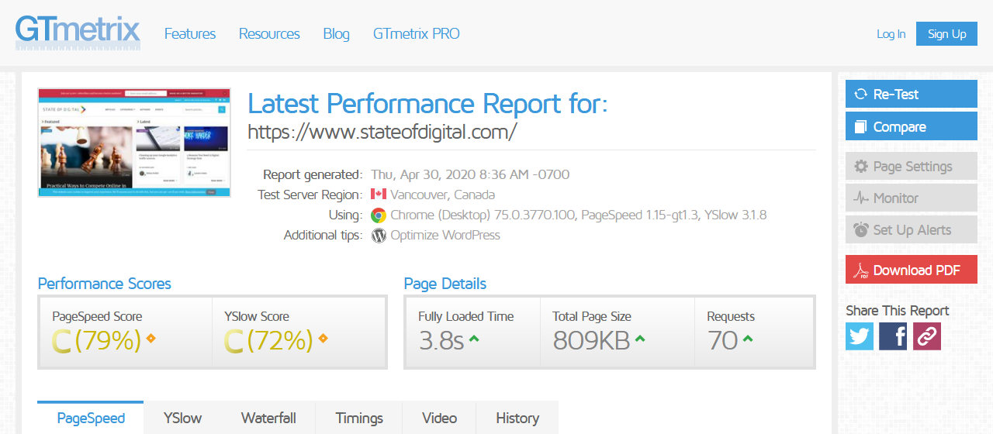Click green arrow next to Fully Loaded Time
The width and height of the screenshot is (993, 434).
point(473,339)
